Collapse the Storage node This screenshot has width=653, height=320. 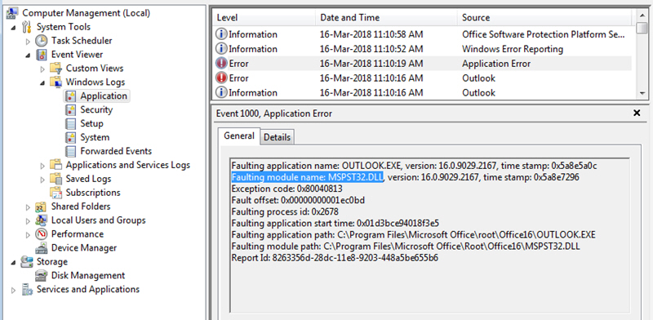[13, 262]
